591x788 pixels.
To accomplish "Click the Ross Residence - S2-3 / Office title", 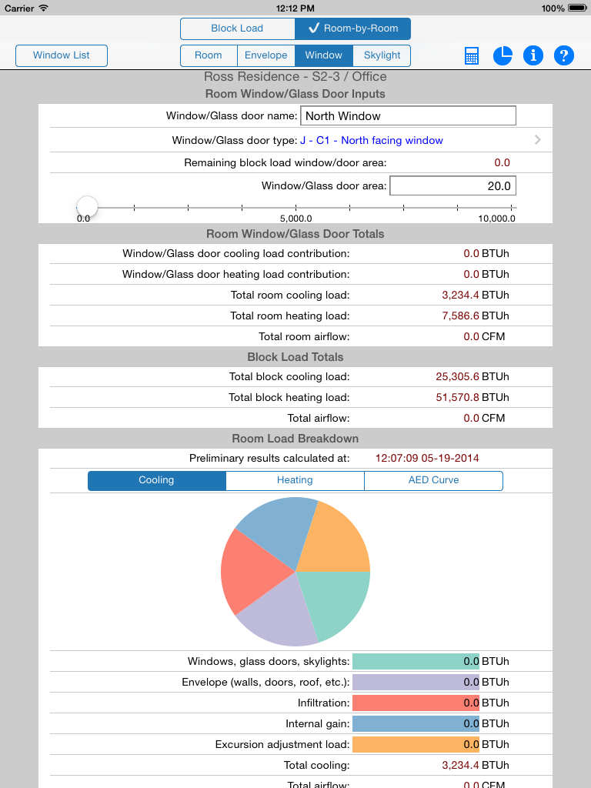I will click(295, 76).
